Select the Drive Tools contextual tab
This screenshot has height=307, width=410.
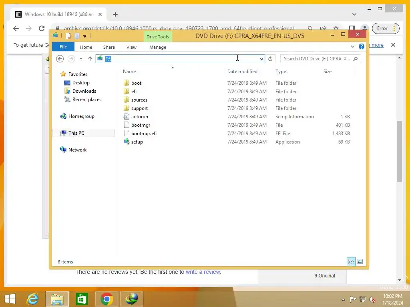tap(158, 36)
